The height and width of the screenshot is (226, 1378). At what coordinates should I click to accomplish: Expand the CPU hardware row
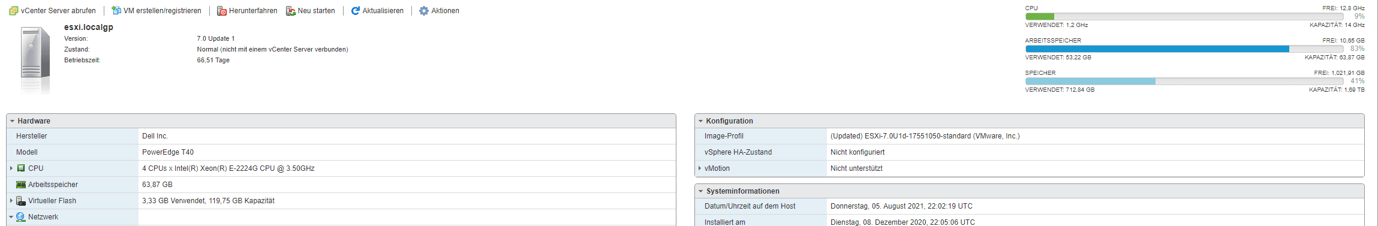click(11, 168)
